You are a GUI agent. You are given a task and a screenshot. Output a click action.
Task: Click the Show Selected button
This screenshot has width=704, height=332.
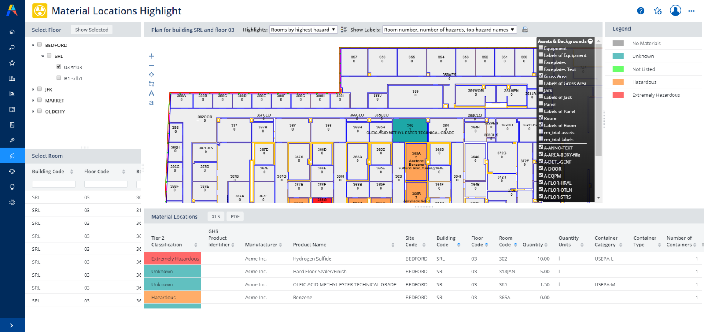pyautogui.click(x=92, y=30)
